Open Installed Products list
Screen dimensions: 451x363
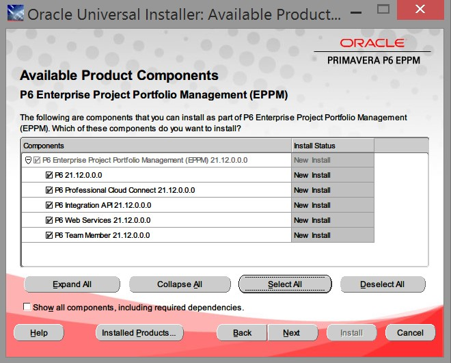click(139, 333)
